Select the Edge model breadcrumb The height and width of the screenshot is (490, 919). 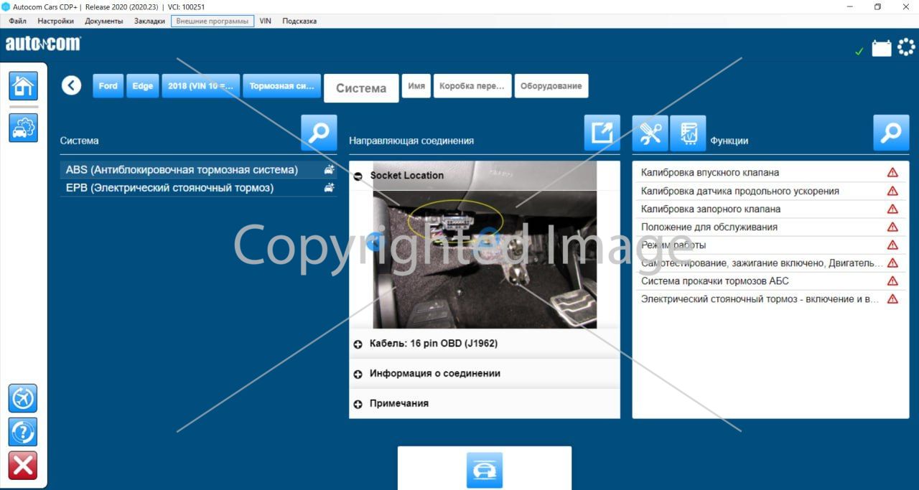coord(143,86)
